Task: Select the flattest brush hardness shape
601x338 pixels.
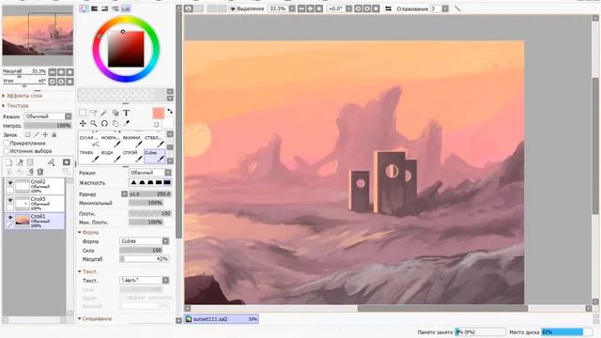Action: point(167,182)
